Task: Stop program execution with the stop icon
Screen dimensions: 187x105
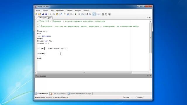Action: [x=79, y=14]
